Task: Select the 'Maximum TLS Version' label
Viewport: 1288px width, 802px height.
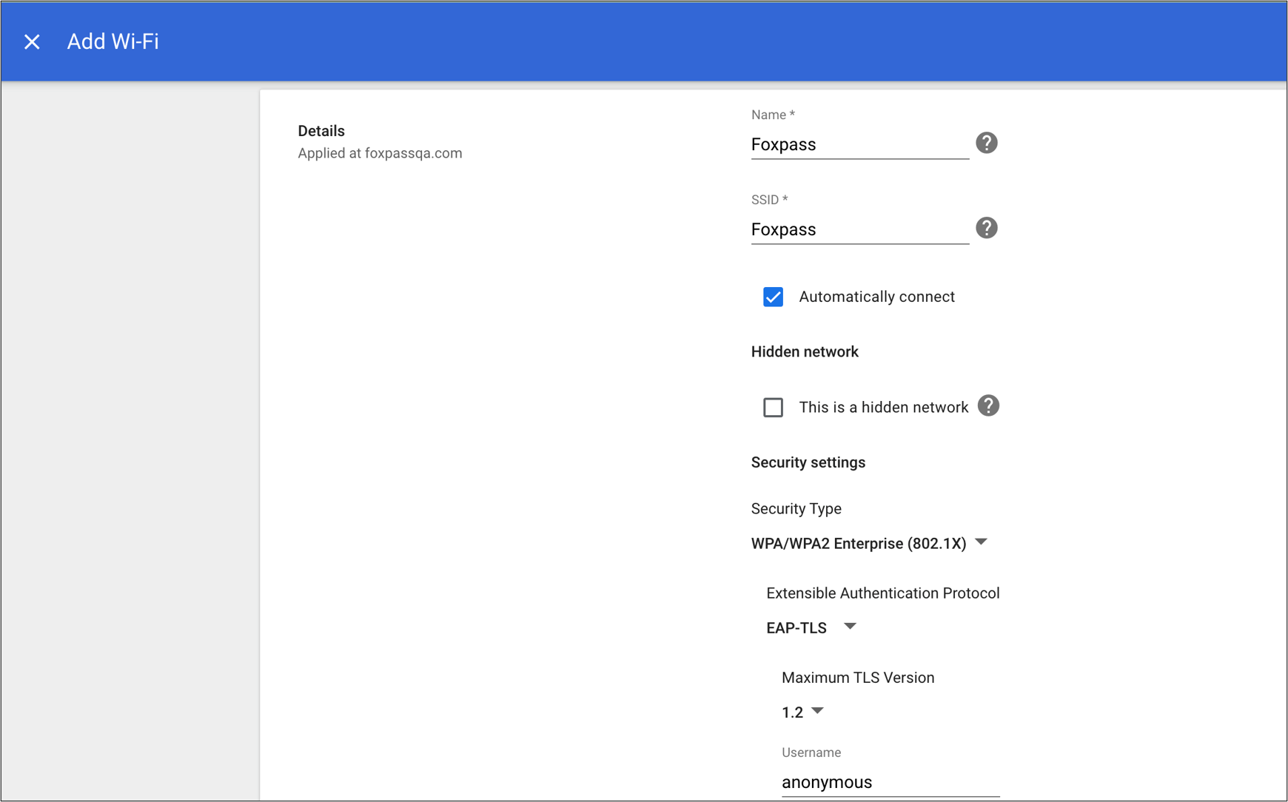Action: tap(858, 678)
